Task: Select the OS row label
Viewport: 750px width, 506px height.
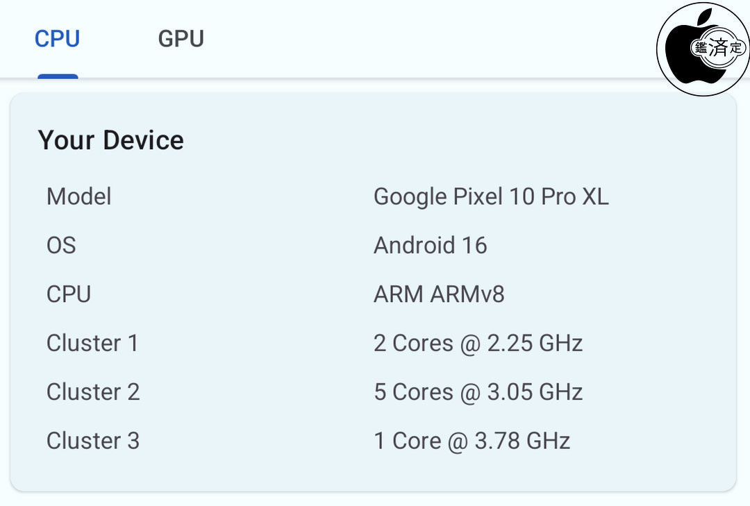Action: tap(61, 245)
